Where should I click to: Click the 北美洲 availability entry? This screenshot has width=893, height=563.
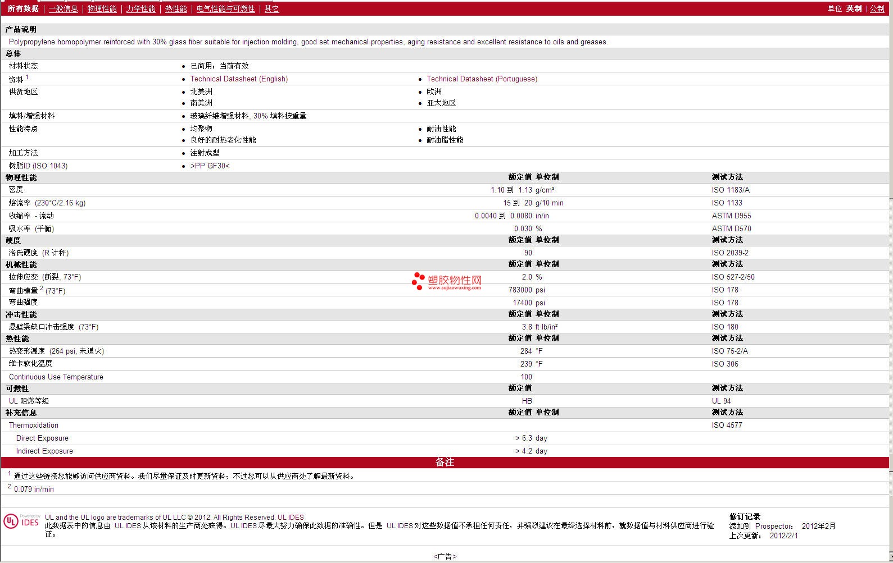[x=201, y=92]
